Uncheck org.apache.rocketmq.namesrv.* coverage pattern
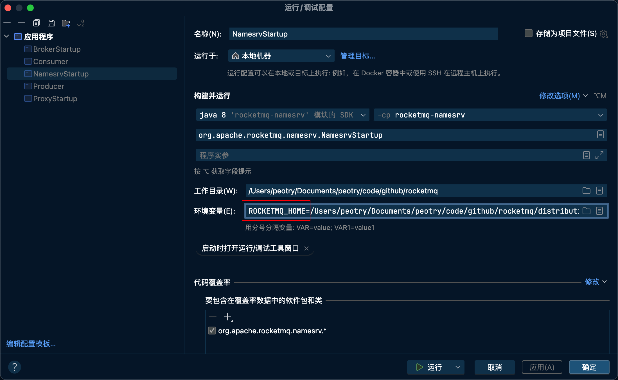Screen dimensions: 618x380 point(212,331)
